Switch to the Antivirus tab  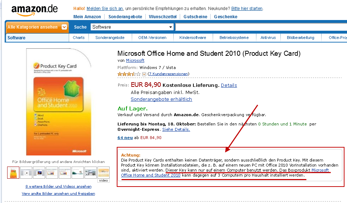268,38
